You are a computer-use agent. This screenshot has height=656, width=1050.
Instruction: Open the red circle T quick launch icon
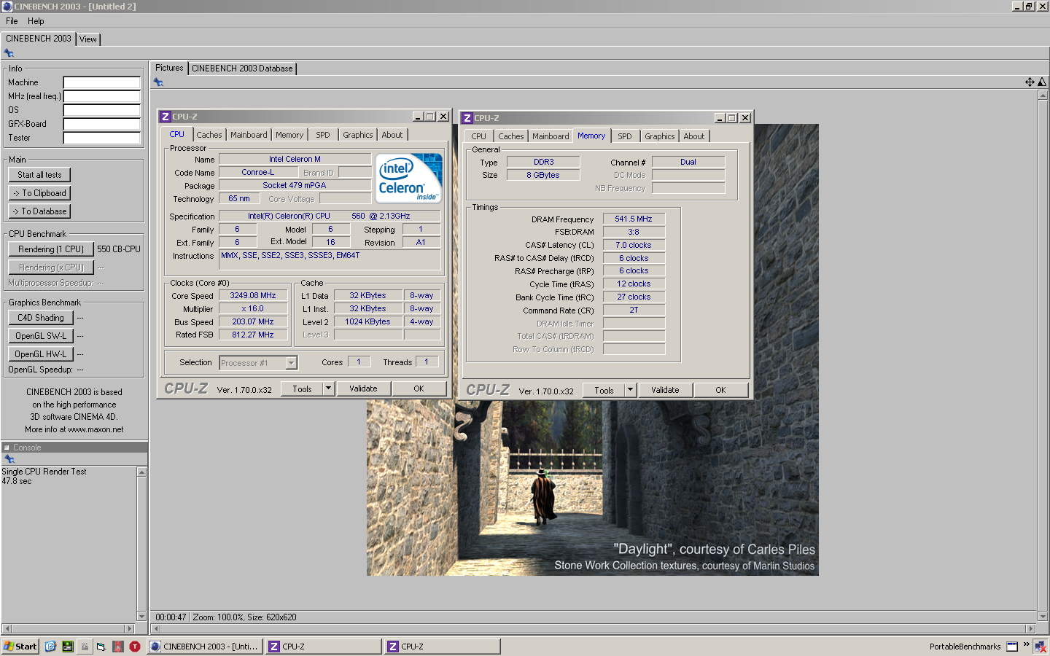click(135, 647)
